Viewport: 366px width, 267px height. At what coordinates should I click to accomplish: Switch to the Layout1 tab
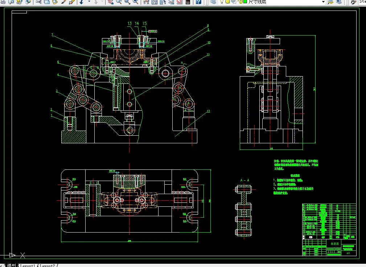coord(28,265)
